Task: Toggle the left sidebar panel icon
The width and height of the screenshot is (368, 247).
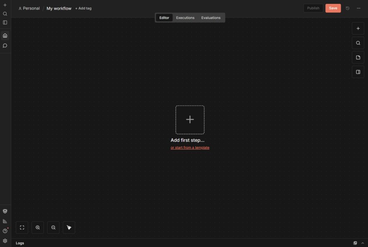Action: (x=5, y=22)
